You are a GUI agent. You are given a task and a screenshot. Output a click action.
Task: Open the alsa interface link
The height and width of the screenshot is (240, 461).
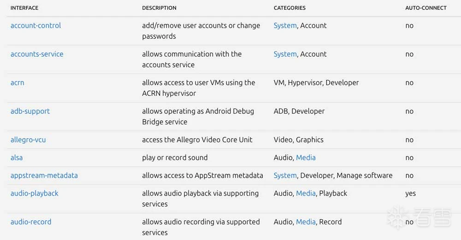[x=17, y=158]
